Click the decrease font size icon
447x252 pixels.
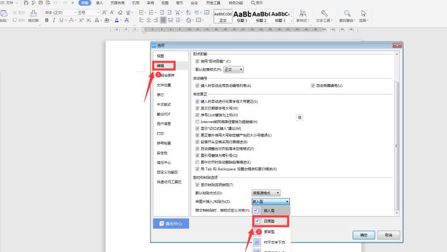pyautogui.click(x=112, y=13)
